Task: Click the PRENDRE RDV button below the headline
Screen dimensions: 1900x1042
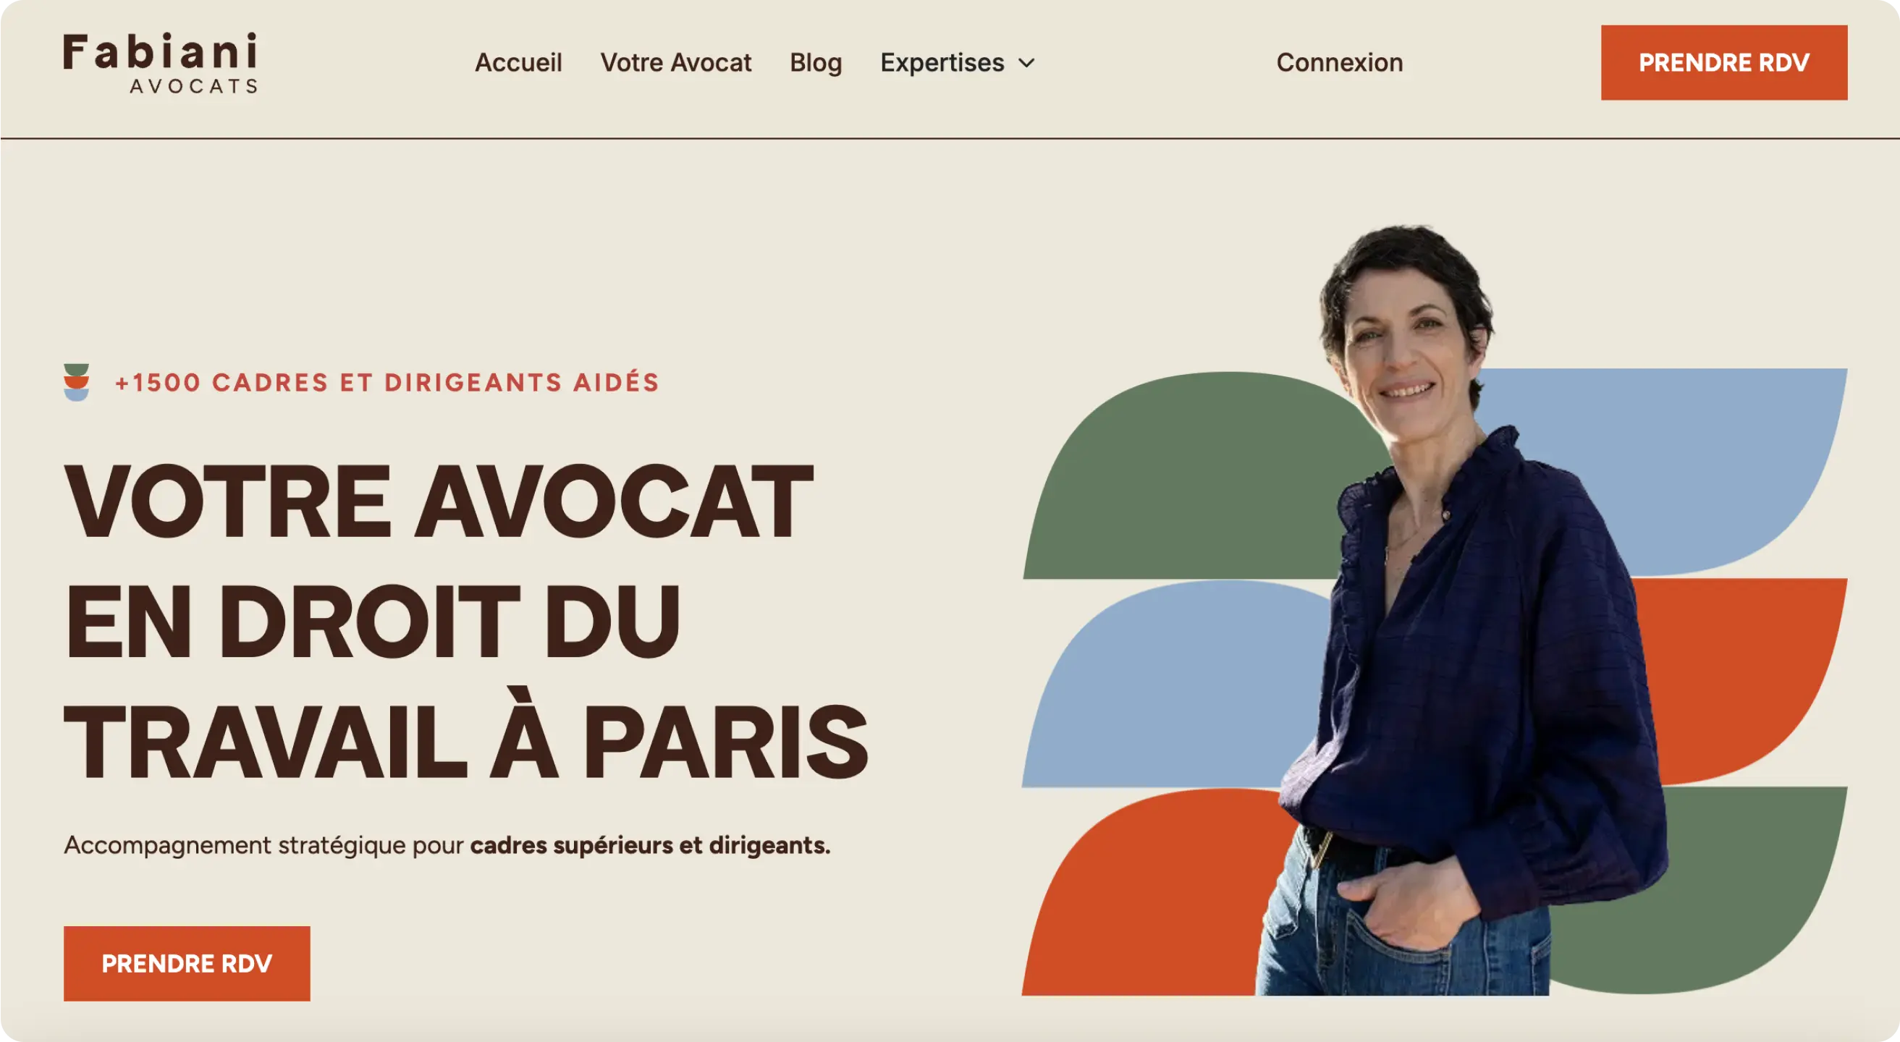Action: click(x=187, y=963)
